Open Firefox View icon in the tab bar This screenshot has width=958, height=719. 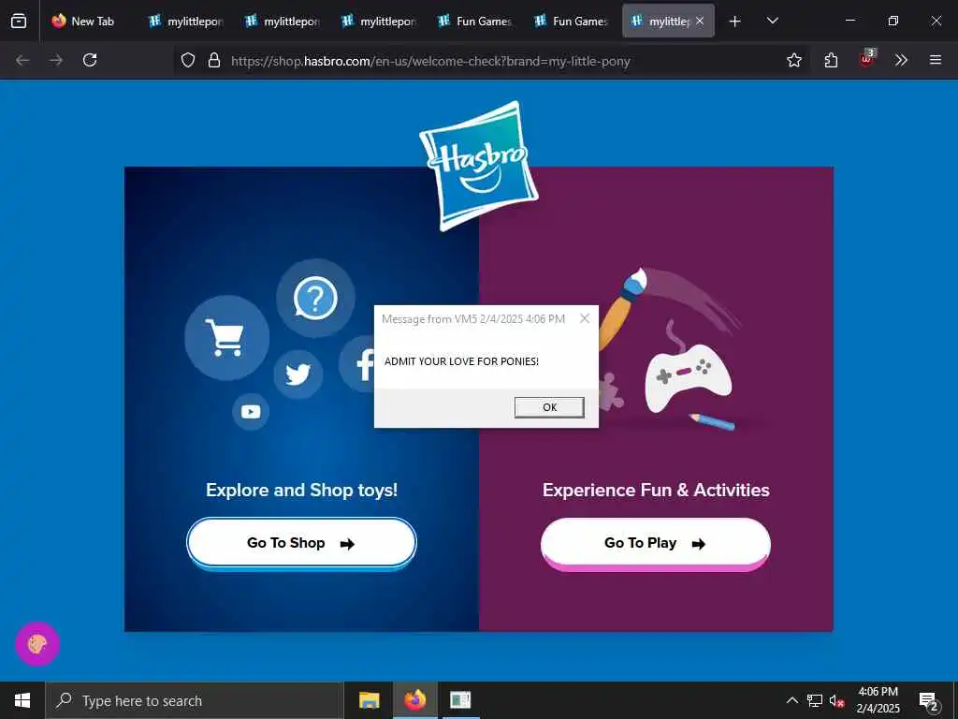pyautogui.click(x=19, y=22)
